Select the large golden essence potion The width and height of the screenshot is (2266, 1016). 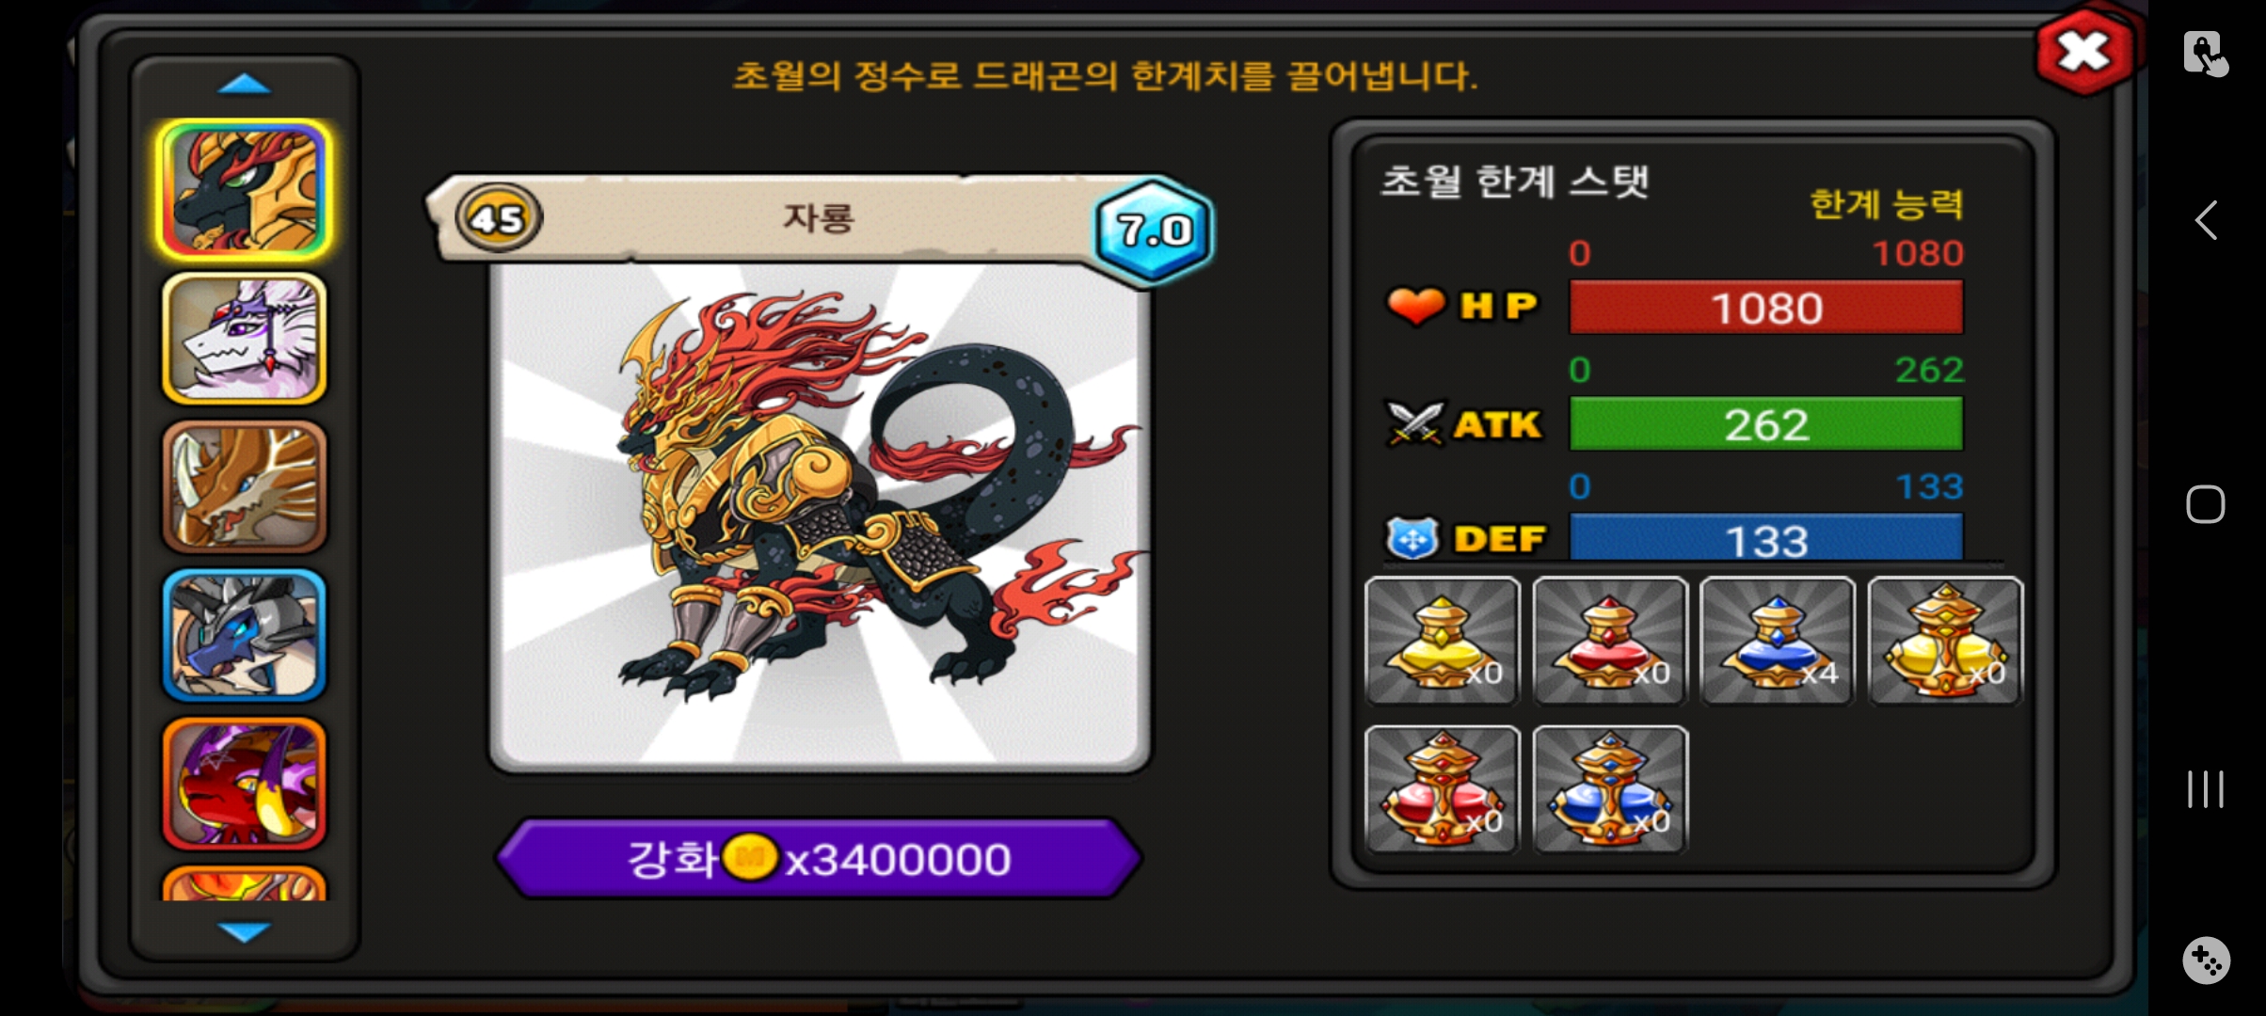[x=1945, y=641]
